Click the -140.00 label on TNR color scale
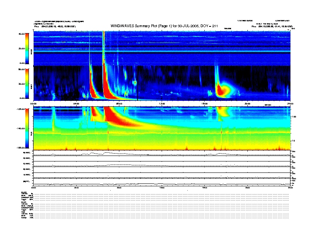The width and height of the screenshot is (313, 241). [21, 128]
